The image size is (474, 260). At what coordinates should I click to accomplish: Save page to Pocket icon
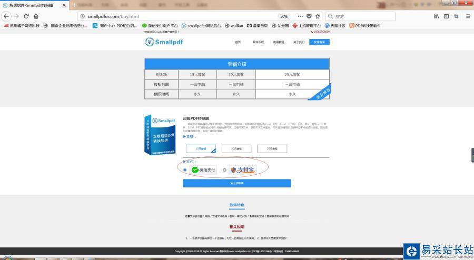pyautogui.click(x=309, y=16)
